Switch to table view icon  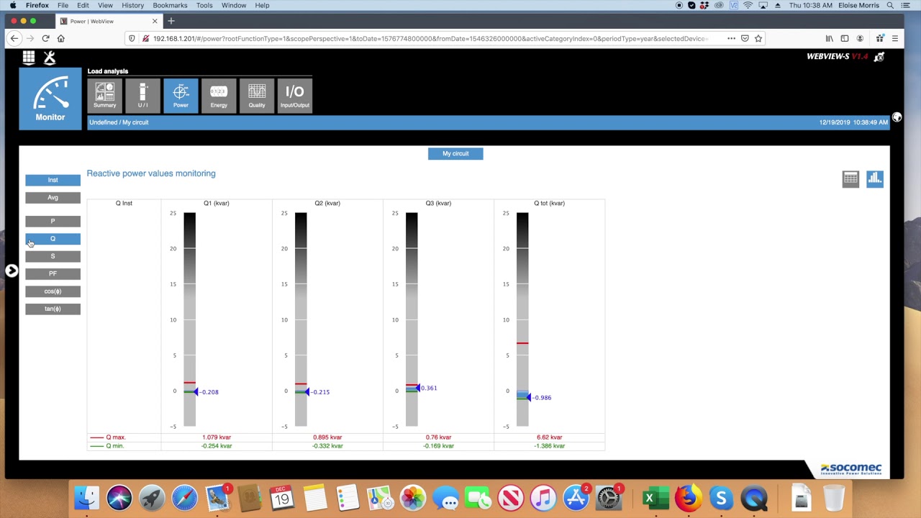click(850, 179)
